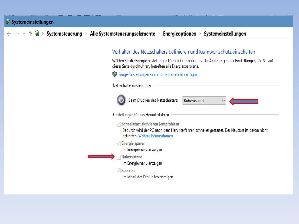Click the control panel icon in address bar
The height and width of the screenshot is (224, 299).
click(x=37, y=34)
